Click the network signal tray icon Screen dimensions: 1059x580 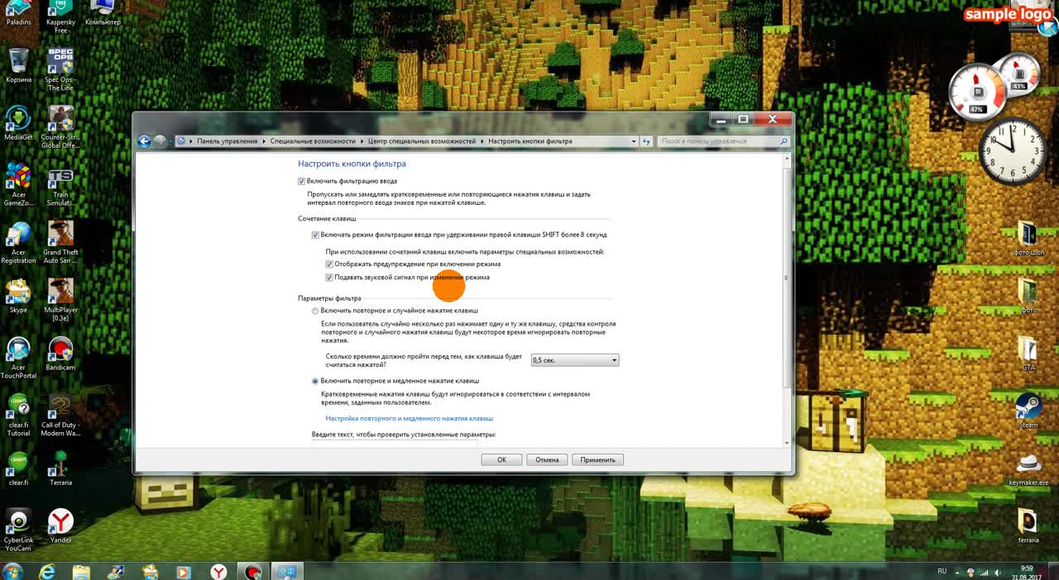pyautogui.click(x=985, y=572)
